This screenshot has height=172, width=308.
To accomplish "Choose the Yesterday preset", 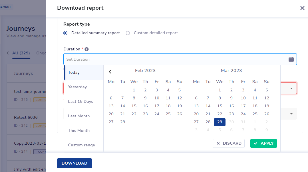I will pyautogui.click(x=84, y=87).
